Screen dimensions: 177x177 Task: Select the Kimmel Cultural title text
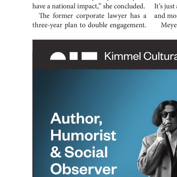coord(141,56)
